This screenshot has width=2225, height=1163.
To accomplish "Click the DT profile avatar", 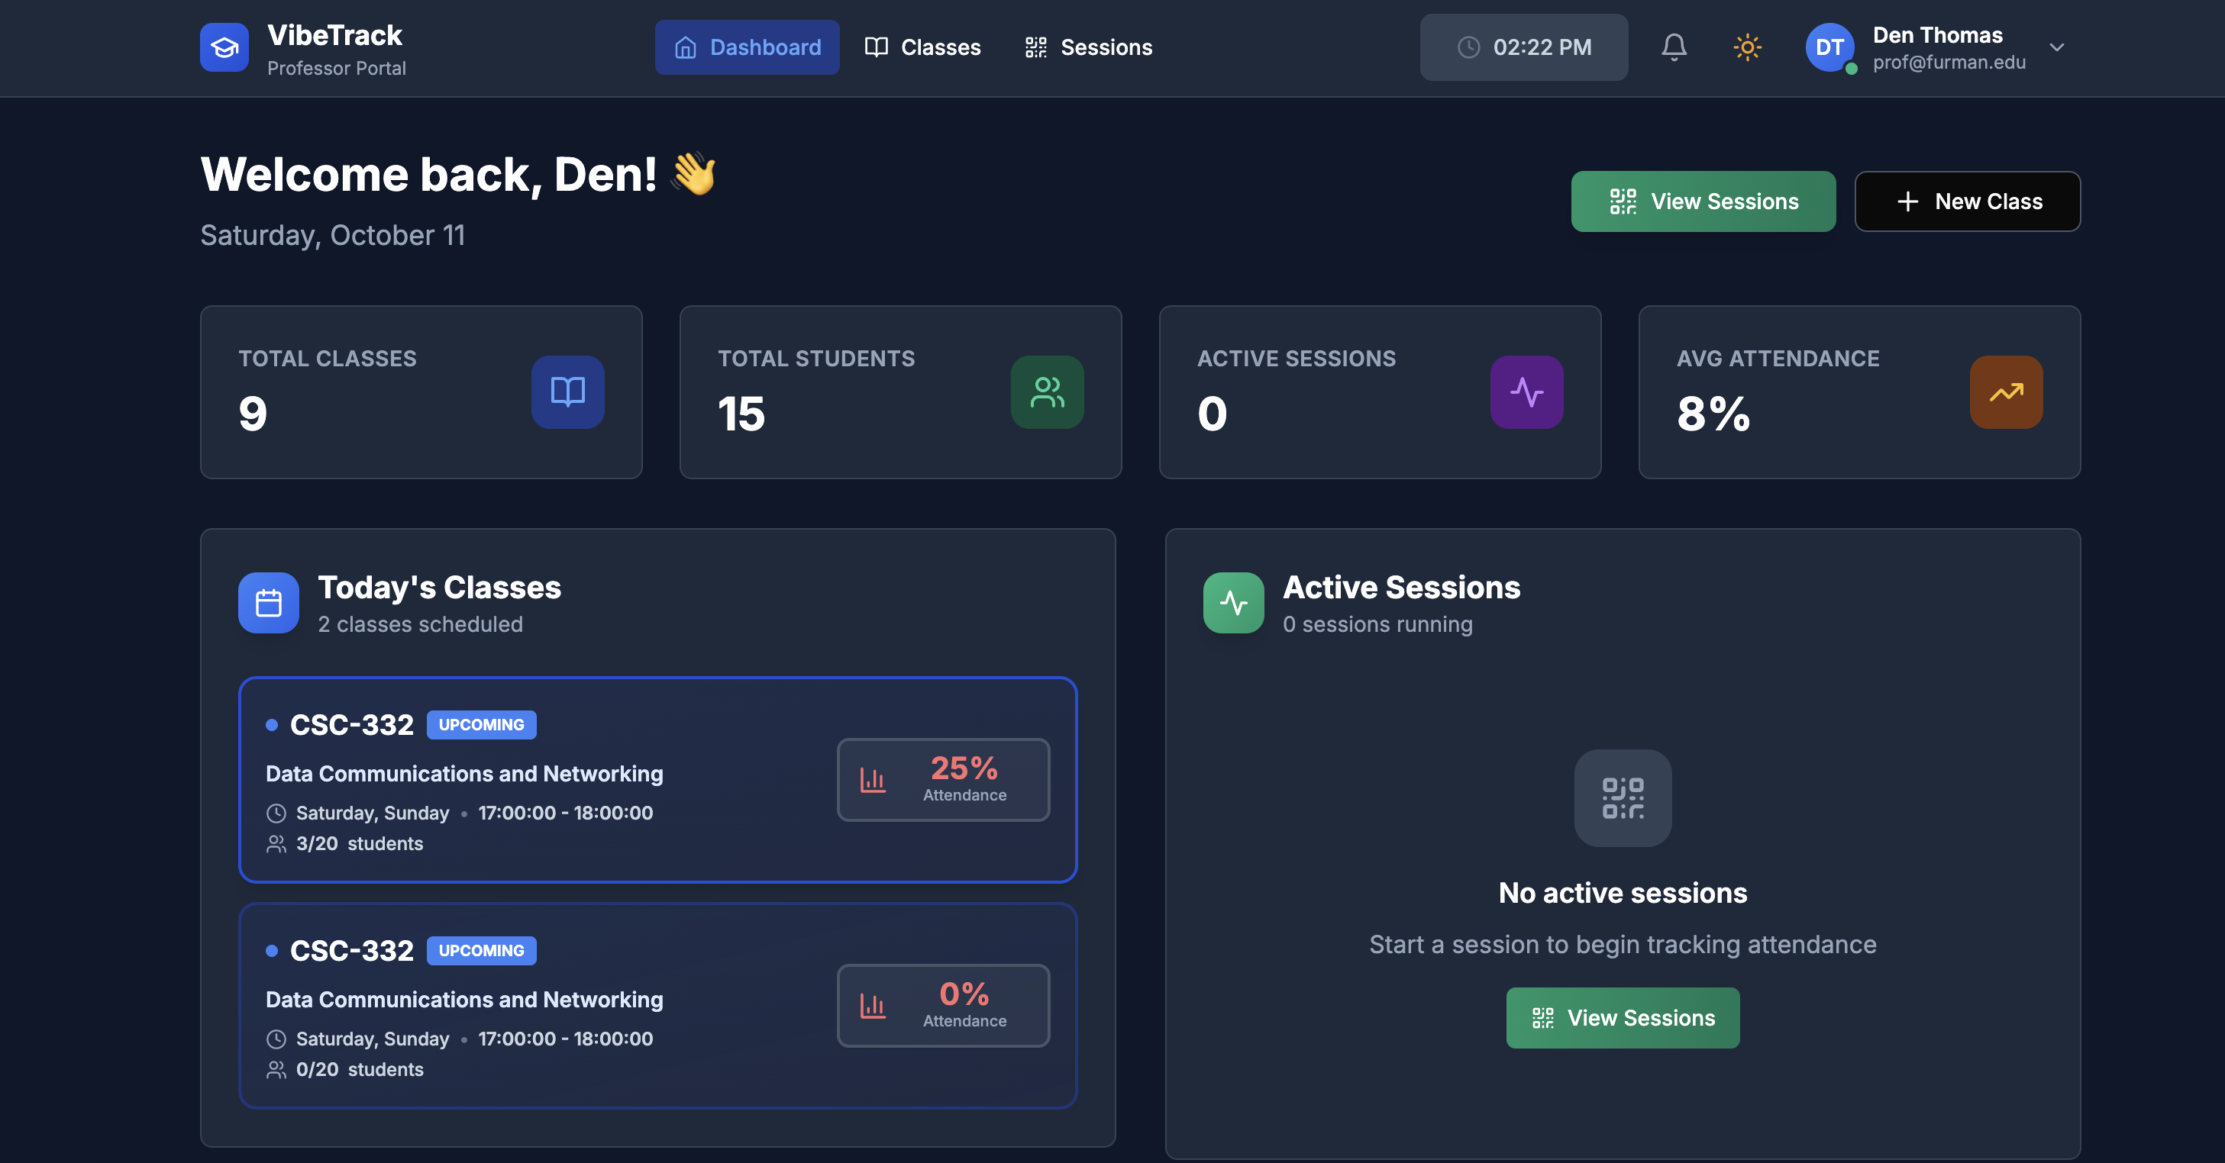I will coord(1829,47).
